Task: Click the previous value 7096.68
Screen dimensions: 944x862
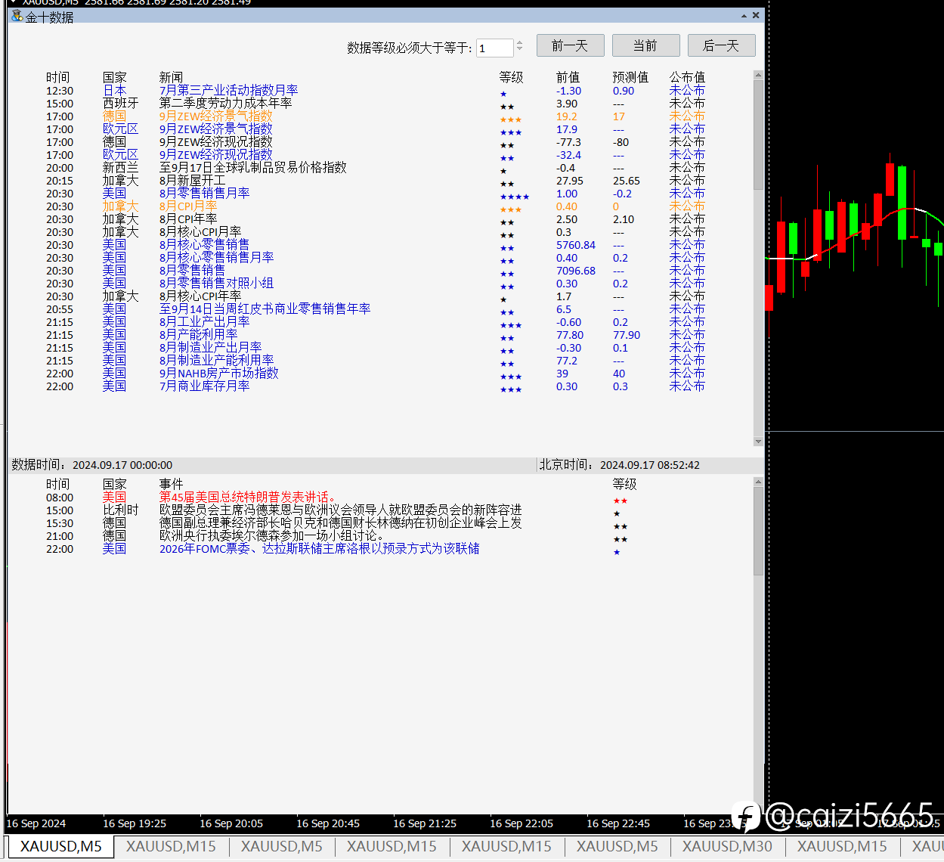Action: tap(576, 271)
